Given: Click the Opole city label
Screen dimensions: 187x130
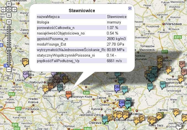Looking at the screenshot, I should (86, 84).
